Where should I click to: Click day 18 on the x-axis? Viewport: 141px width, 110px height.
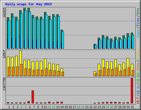(78, 107)
